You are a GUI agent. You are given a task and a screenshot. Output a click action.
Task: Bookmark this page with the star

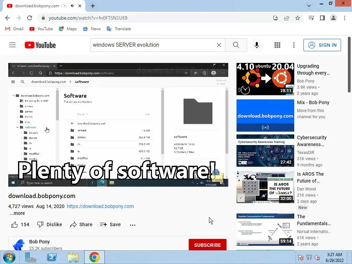pos(298,18)
